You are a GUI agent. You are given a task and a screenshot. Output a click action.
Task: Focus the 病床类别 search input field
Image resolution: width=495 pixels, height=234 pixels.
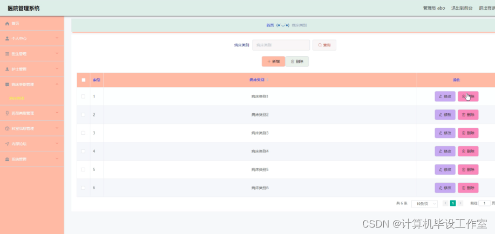[281, 45]
